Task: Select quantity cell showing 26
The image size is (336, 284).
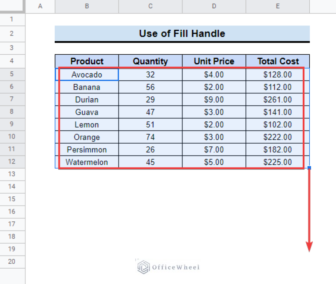Action: click(x=150, y=149)
